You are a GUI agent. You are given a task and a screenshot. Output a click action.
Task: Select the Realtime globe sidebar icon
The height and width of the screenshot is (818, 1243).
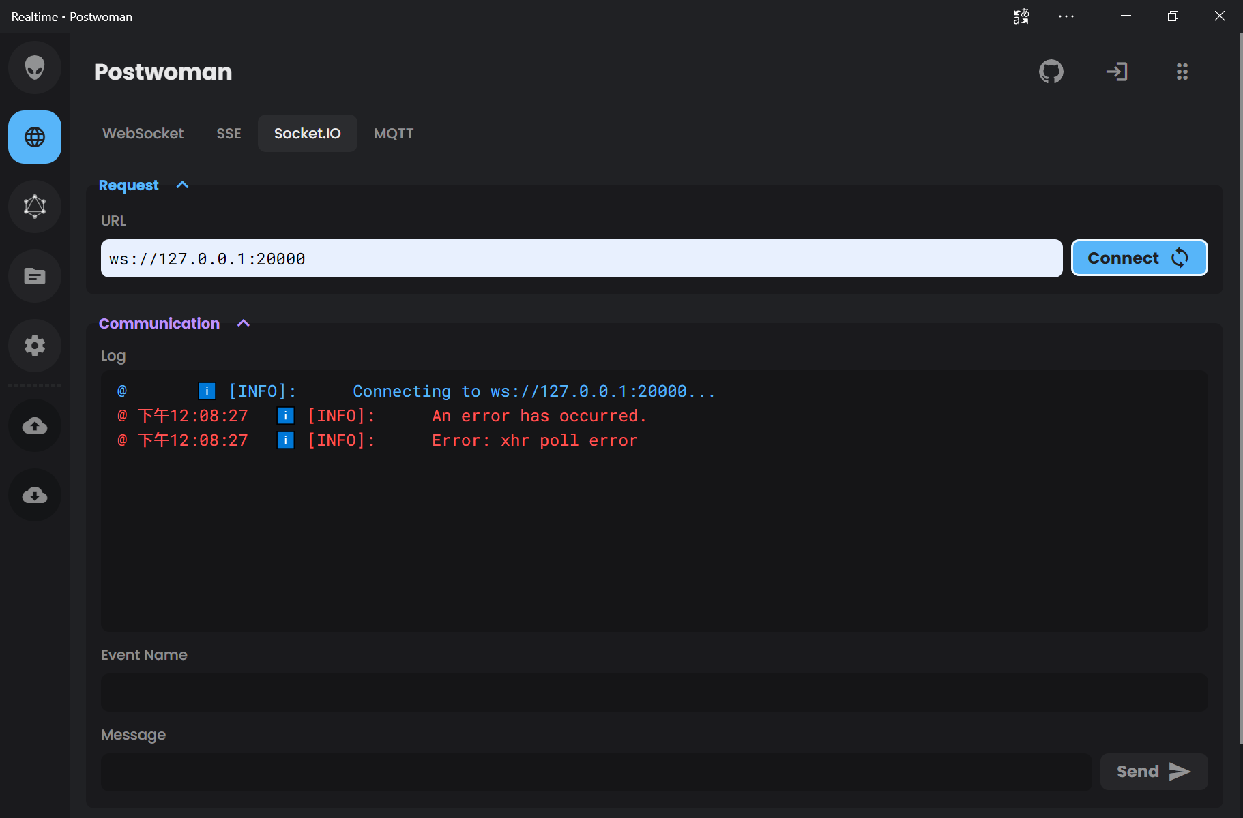[x=35, y=137]
